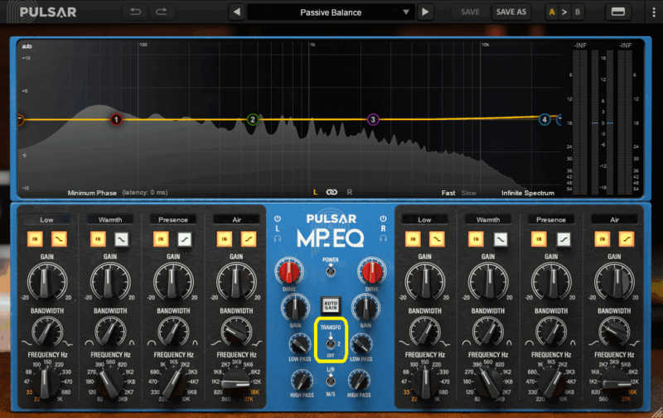Image resolution: width=663 pixels, height=418 pixels.
Task: Toggle the AUTO GAIN button
Action: (331, 305)
